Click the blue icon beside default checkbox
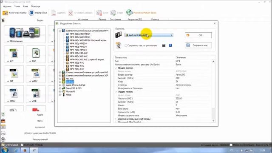Viewport: 272px width, 153px height. click(x=170, y=45)
